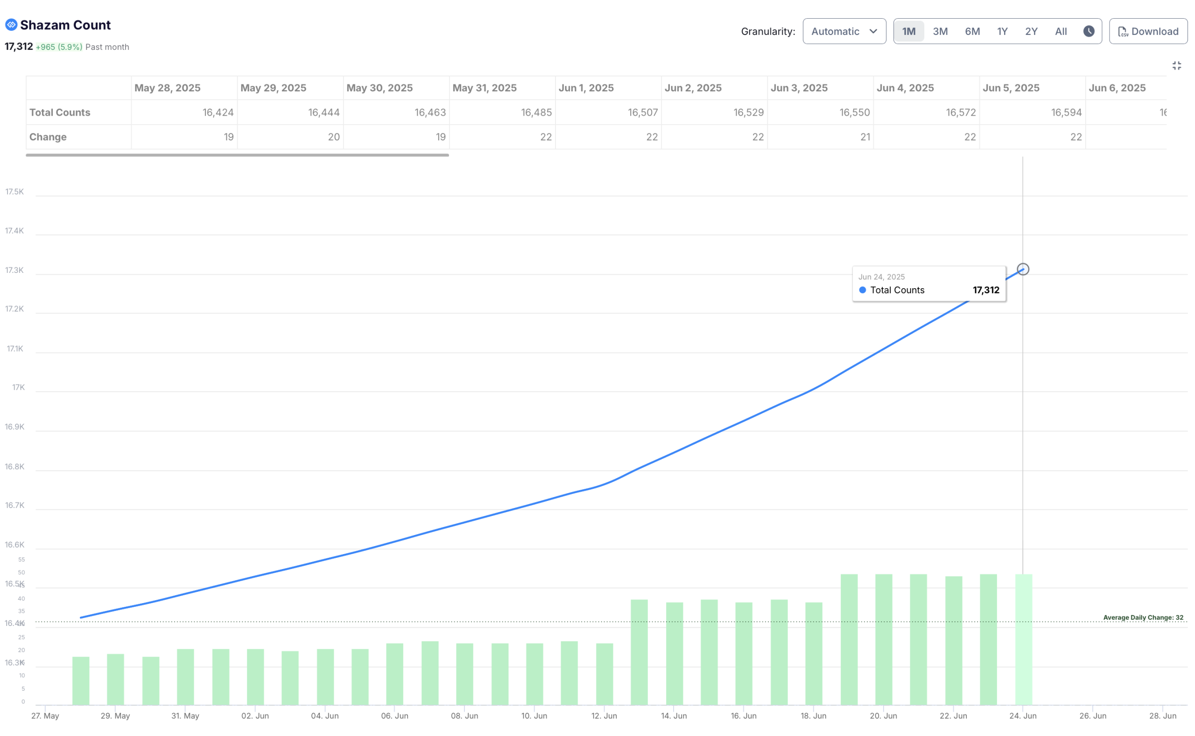
Task: Click the 24. Jun x-axis label
Action: (x=1023, y=715)
